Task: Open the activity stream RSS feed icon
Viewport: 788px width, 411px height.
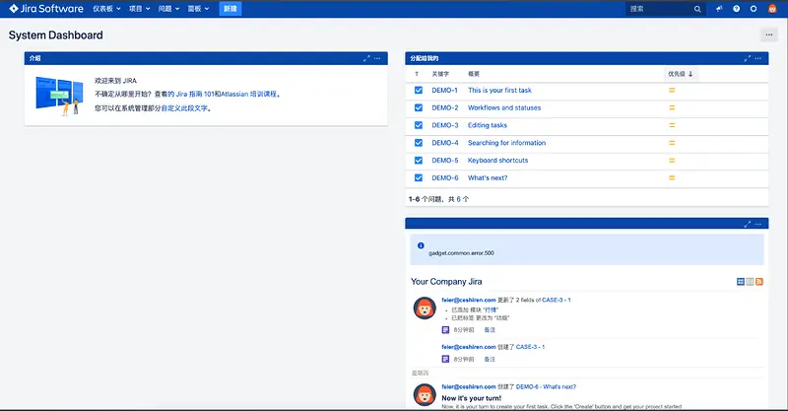Action: [x=759, y=282]
